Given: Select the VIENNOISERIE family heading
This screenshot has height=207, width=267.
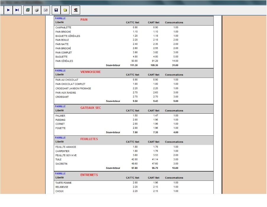Looking at the screenshot, I should (90, 72).
